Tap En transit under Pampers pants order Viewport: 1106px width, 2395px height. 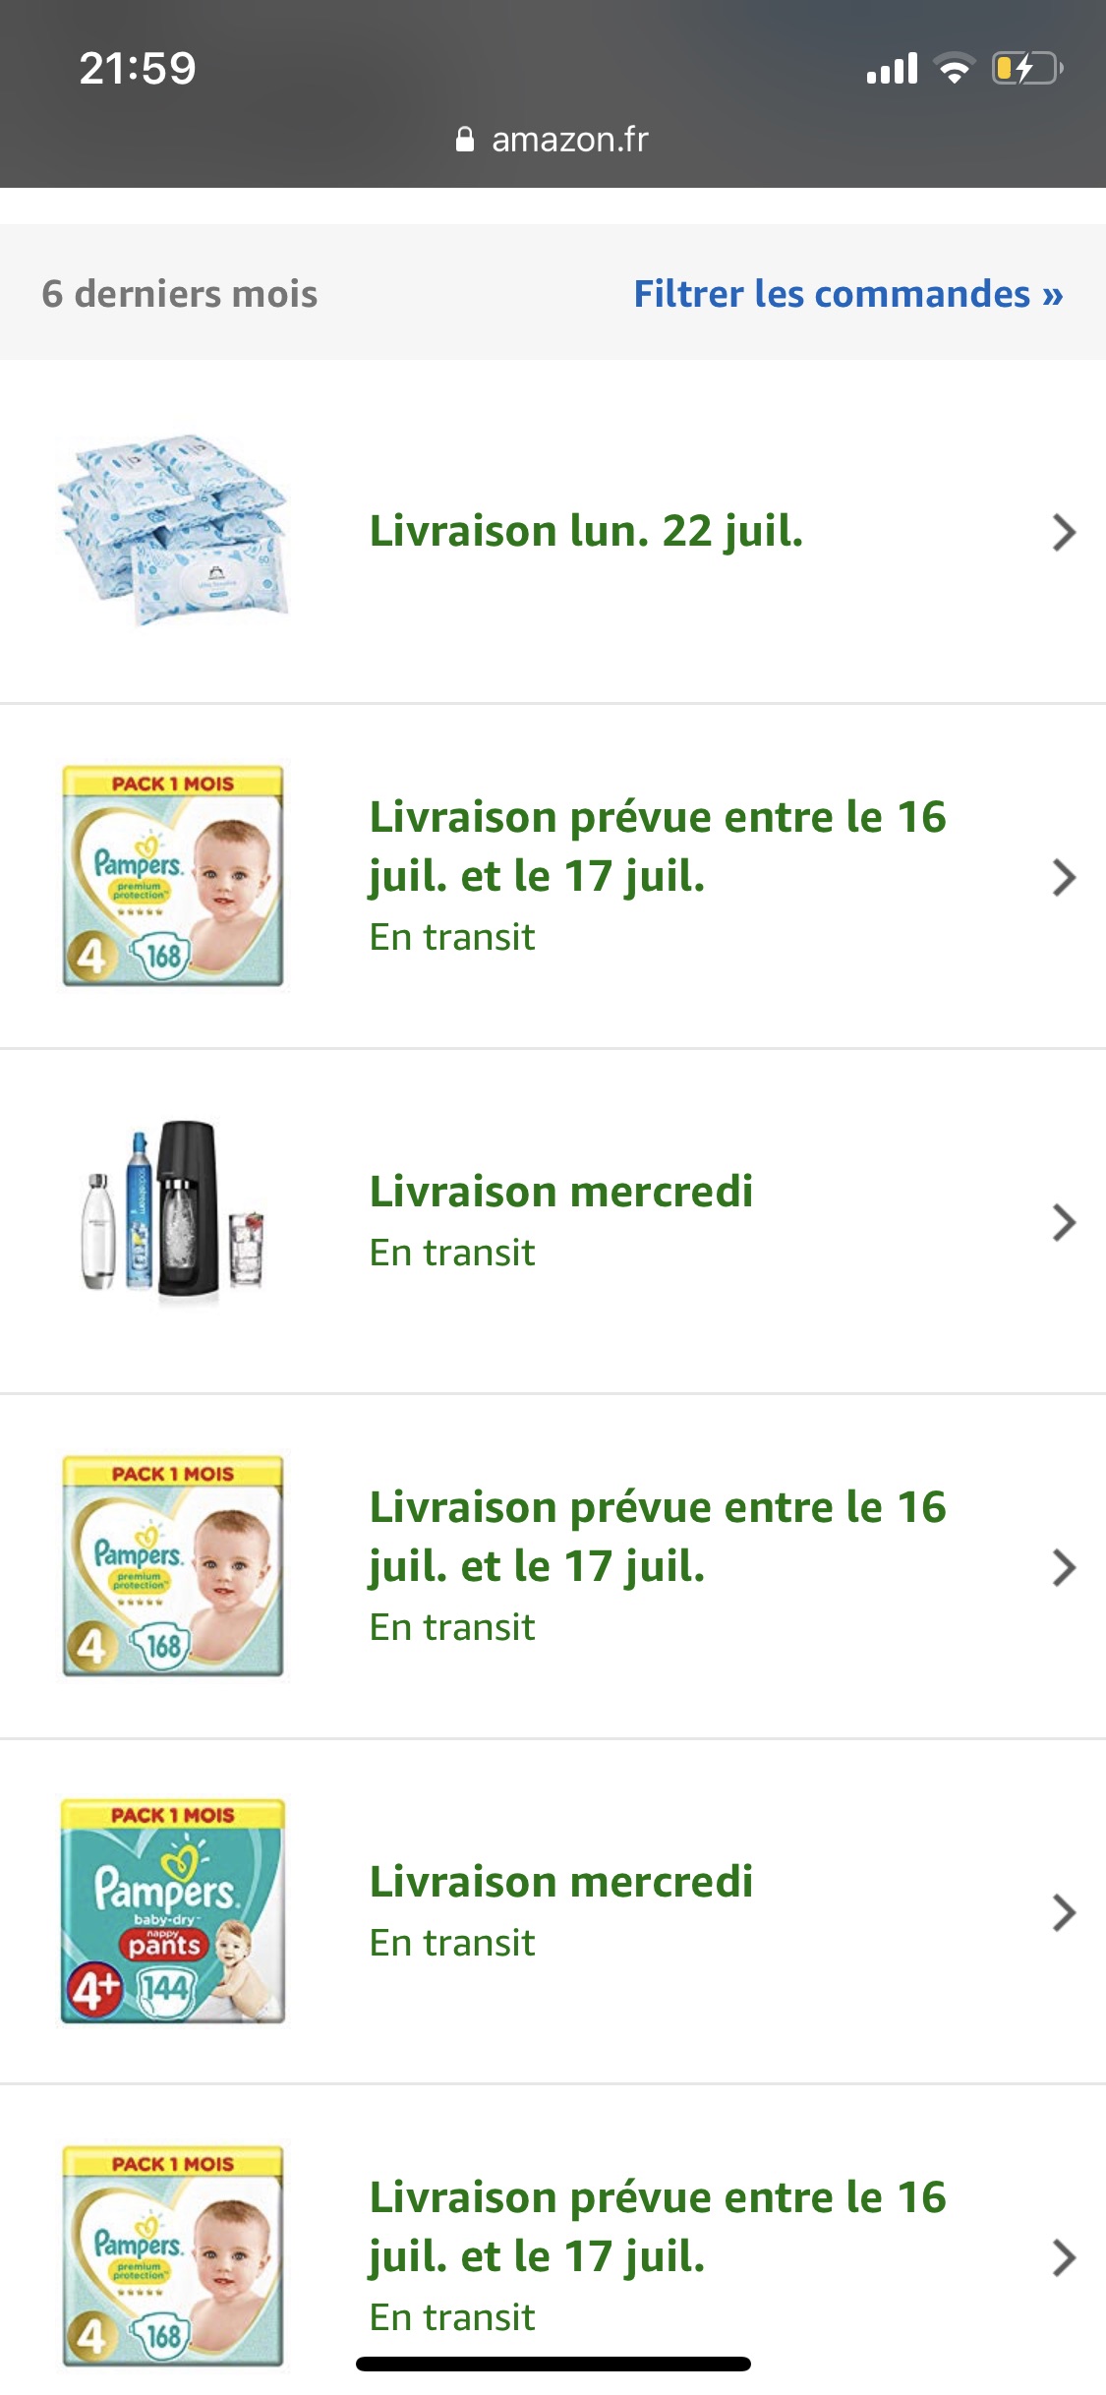(452, 1943)
